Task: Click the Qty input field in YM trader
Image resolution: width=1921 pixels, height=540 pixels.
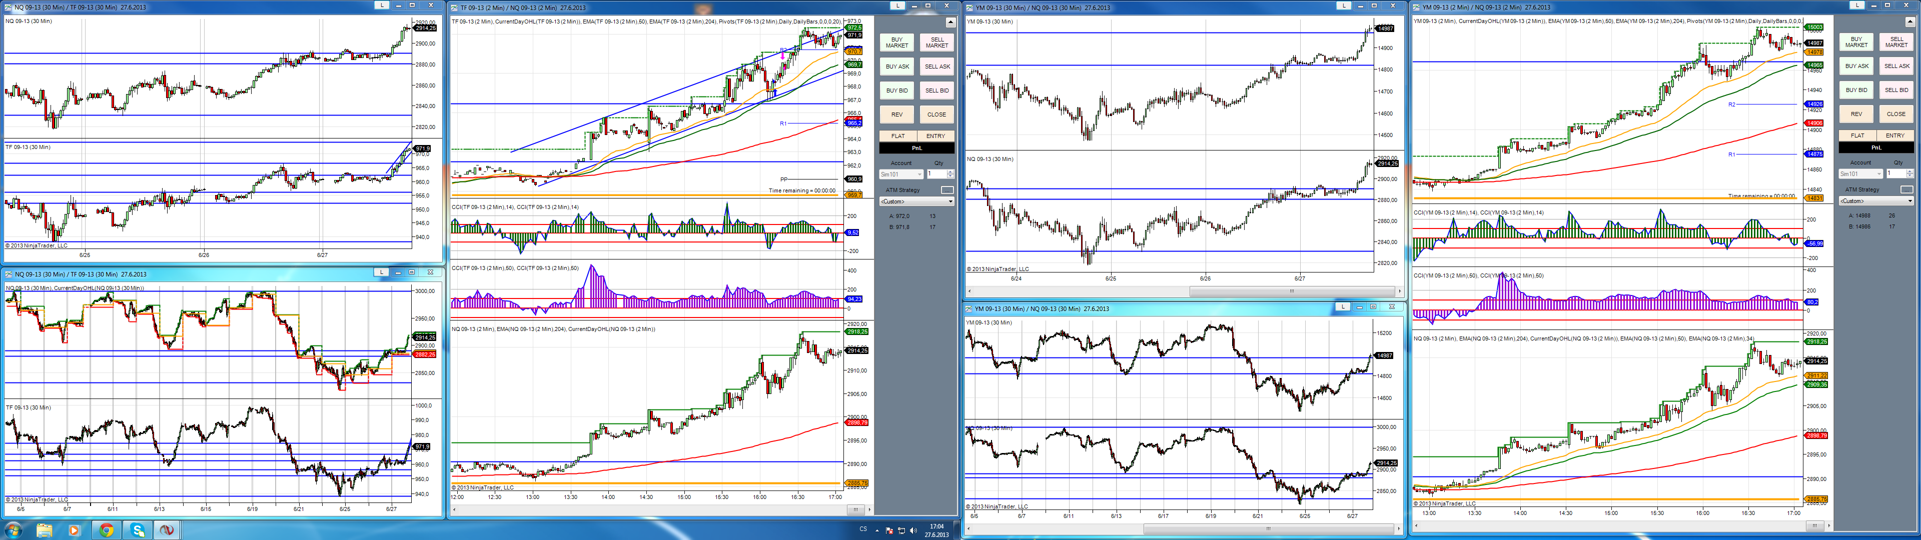Action: (x=1894, y=174)
